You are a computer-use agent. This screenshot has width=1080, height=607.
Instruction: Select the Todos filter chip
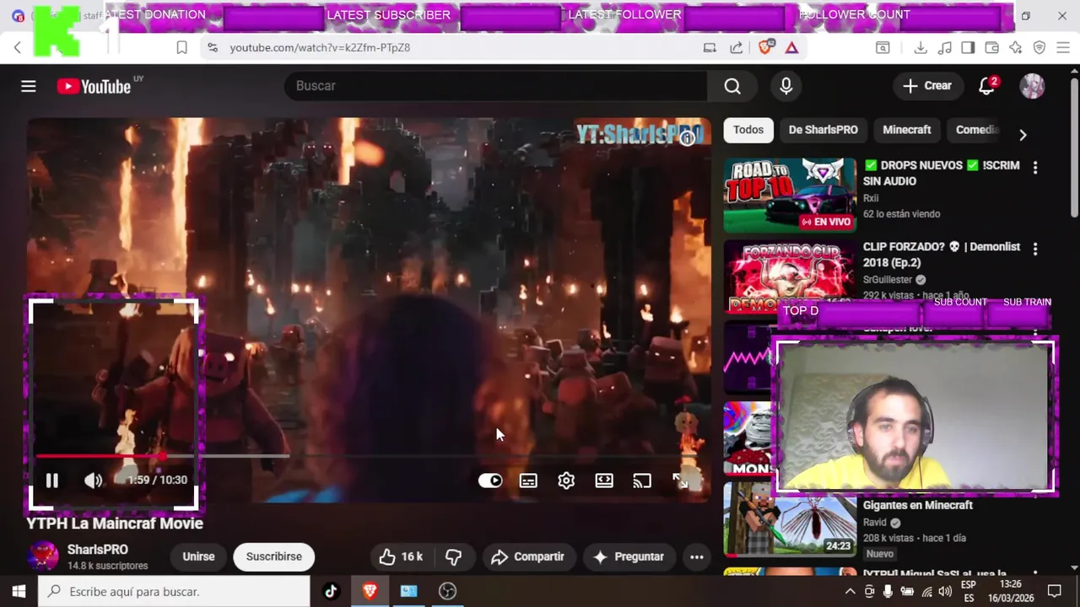pyautogui.click(x=748, y=130)
